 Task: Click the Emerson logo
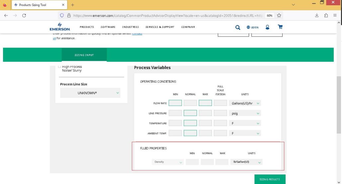click(x=60, y=27)
